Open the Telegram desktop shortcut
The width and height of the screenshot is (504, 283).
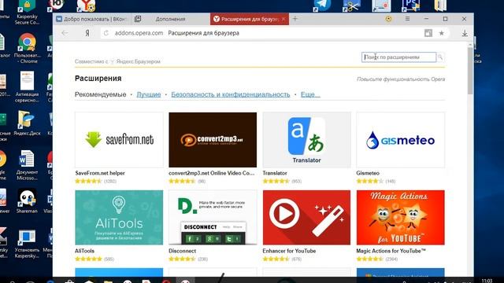(322, 6)
